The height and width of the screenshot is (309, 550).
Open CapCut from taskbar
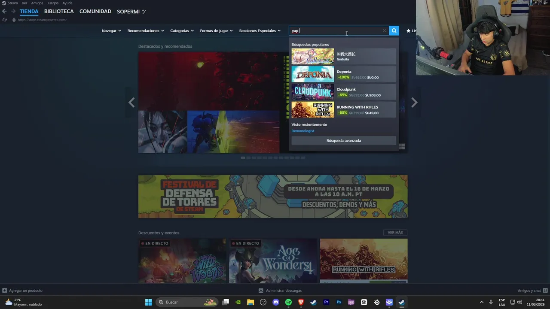coord(364,302)
